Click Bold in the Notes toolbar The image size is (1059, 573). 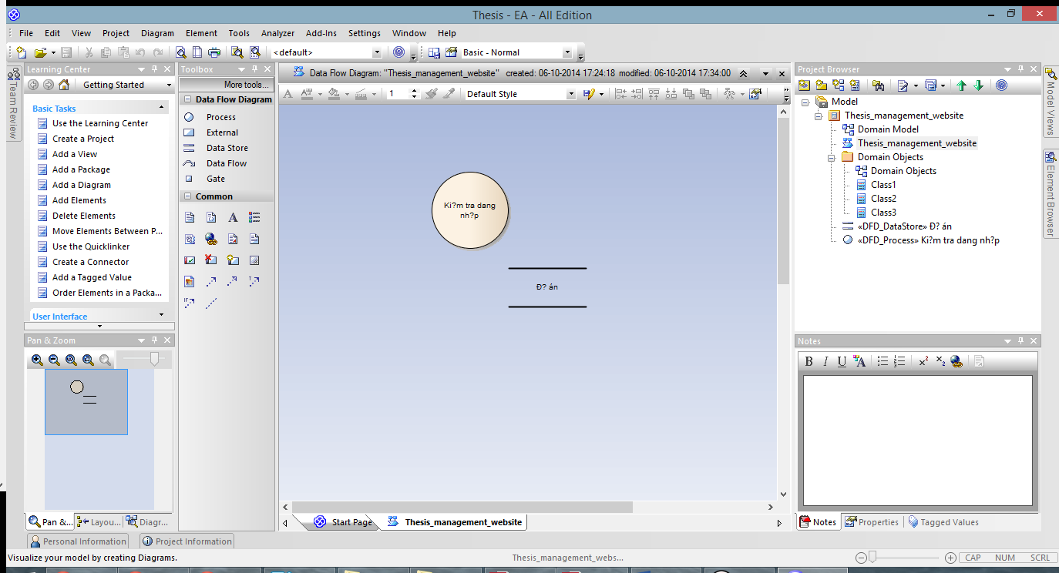point(809,361)
